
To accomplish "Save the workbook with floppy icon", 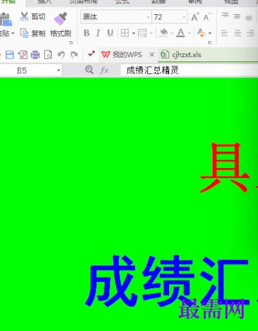I will [10, 55].
